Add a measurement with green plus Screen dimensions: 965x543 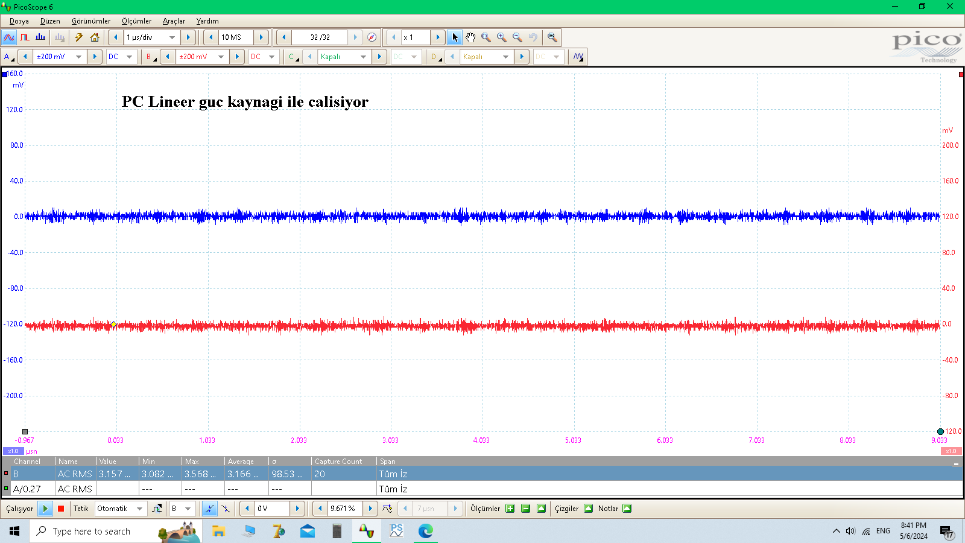tap(510, 509)
